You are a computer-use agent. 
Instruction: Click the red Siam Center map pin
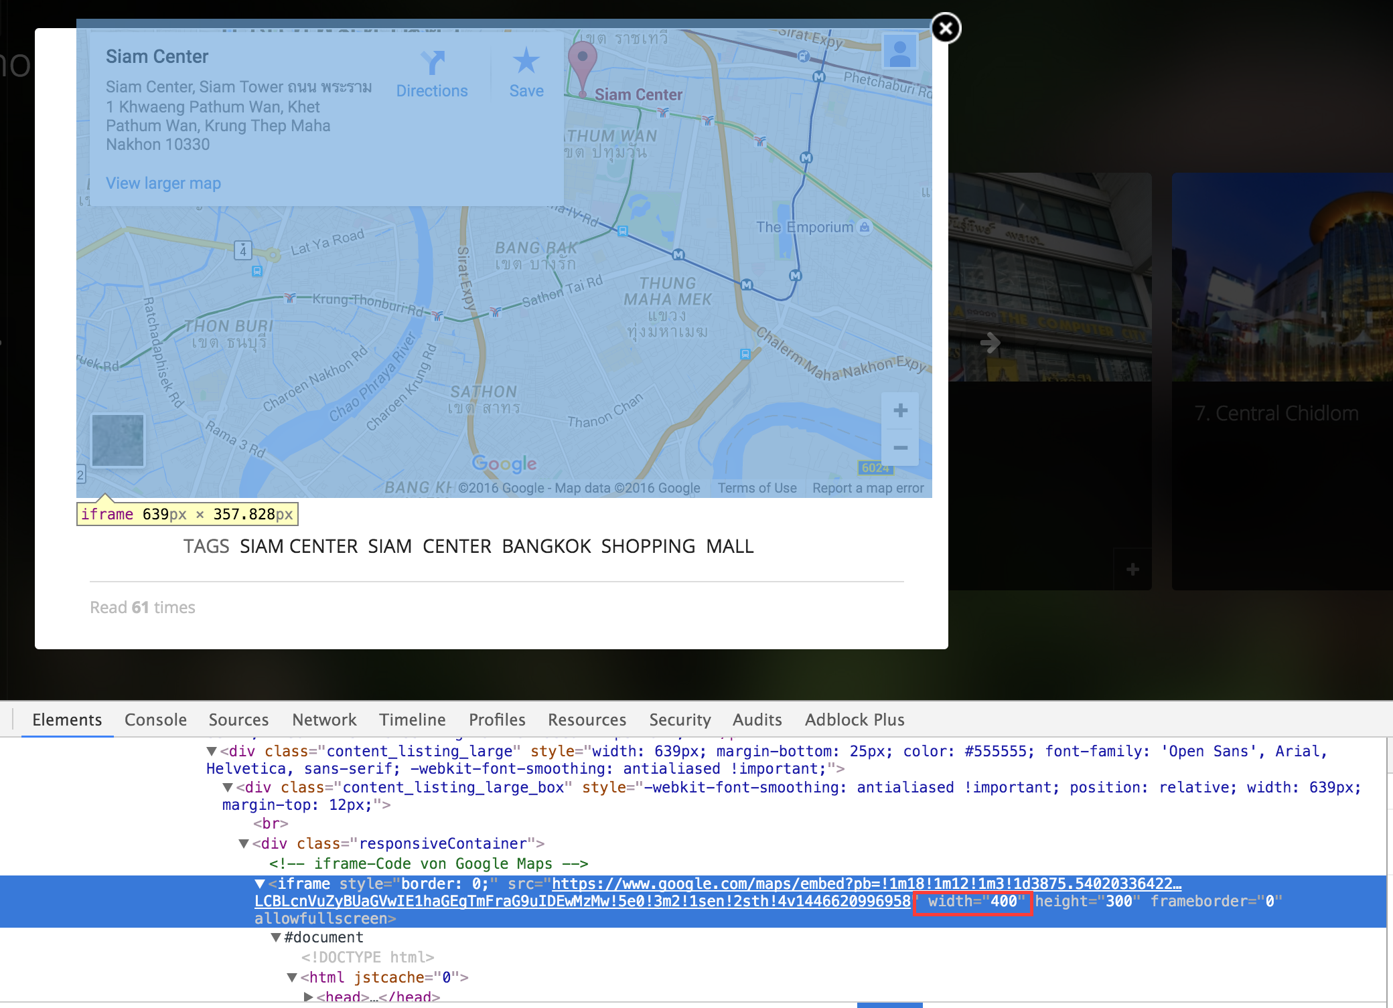click(x=582, y=69)
